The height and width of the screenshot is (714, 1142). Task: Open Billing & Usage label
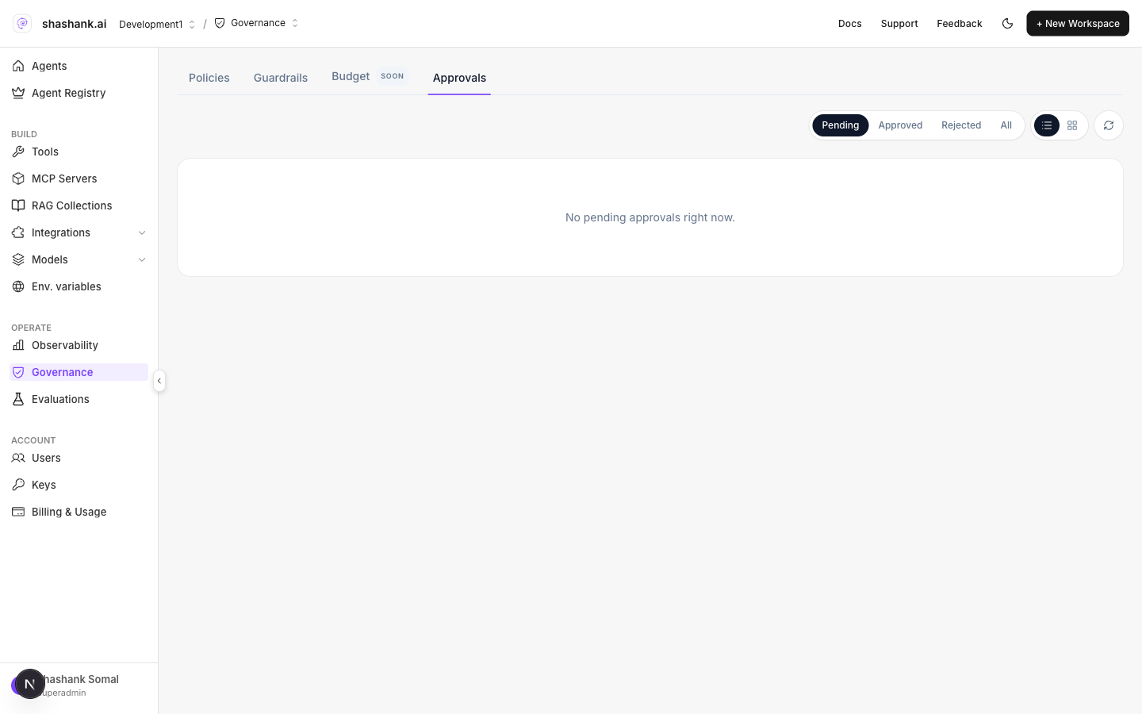click(69, 512)
